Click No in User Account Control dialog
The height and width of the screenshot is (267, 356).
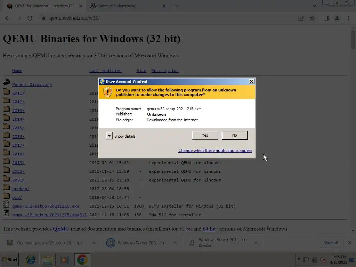(235, 135)
